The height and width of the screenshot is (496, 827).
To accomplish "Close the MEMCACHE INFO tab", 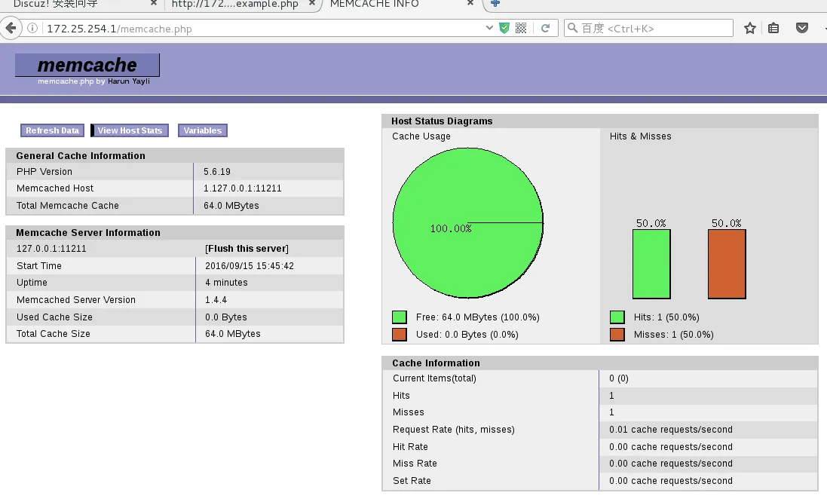I will (x=470, y=3).
